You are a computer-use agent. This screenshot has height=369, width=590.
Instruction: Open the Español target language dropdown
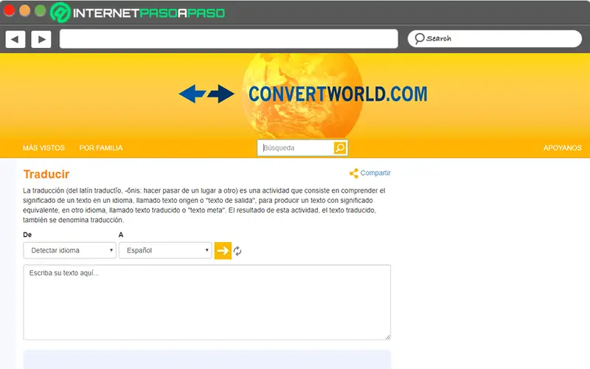point(165,250)
